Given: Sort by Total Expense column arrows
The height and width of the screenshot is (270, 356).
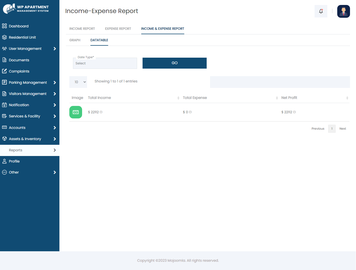Looking at the screenshot, I should (x=277, y=98).
